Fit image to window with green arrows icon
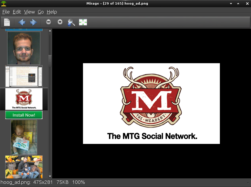251x187 pixels. click(x=83, y=22)
